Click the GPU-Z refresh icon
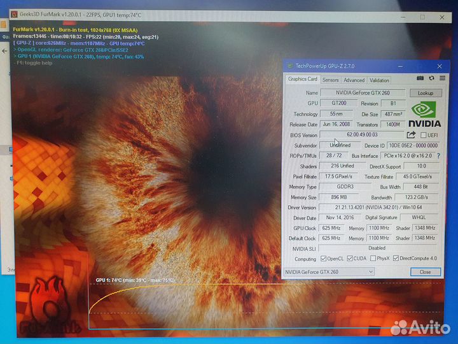 coord(431,78)
